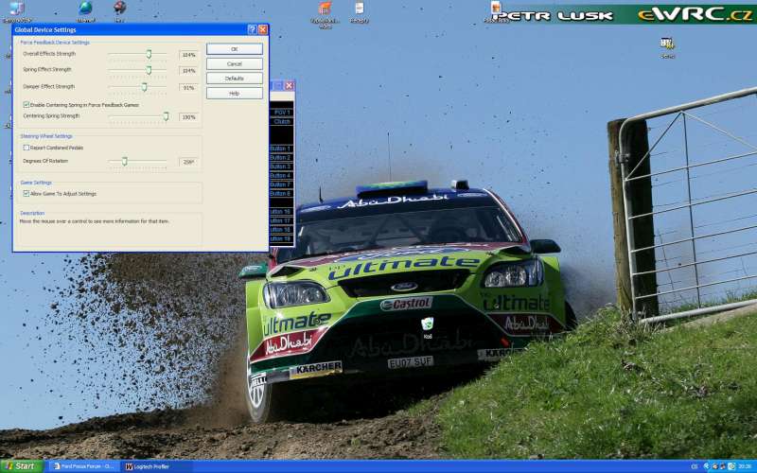The width and height of the screenshot is (757, 473).
Task: Click the Cancel button
Action: click(x=234, y=63)
